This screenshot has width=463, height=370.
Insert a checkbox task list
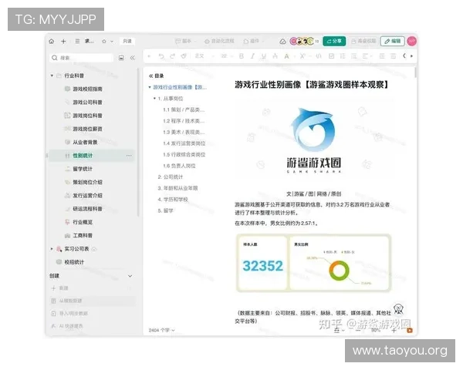point(331,56)
